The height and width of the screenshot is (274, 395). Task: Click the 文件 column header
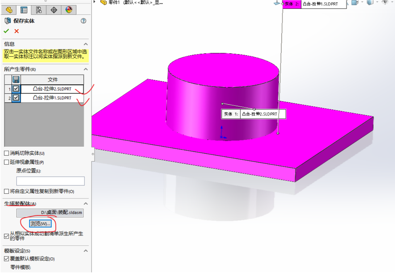(x=53, y=80)
